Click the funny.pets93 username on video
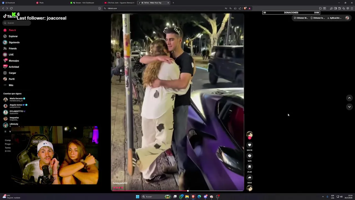This screenshot has width=355, height=200. pyautogui.click(x=120, y=183)
